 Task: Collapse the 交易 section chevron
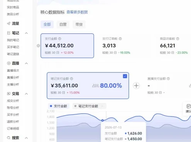[26, 94]
